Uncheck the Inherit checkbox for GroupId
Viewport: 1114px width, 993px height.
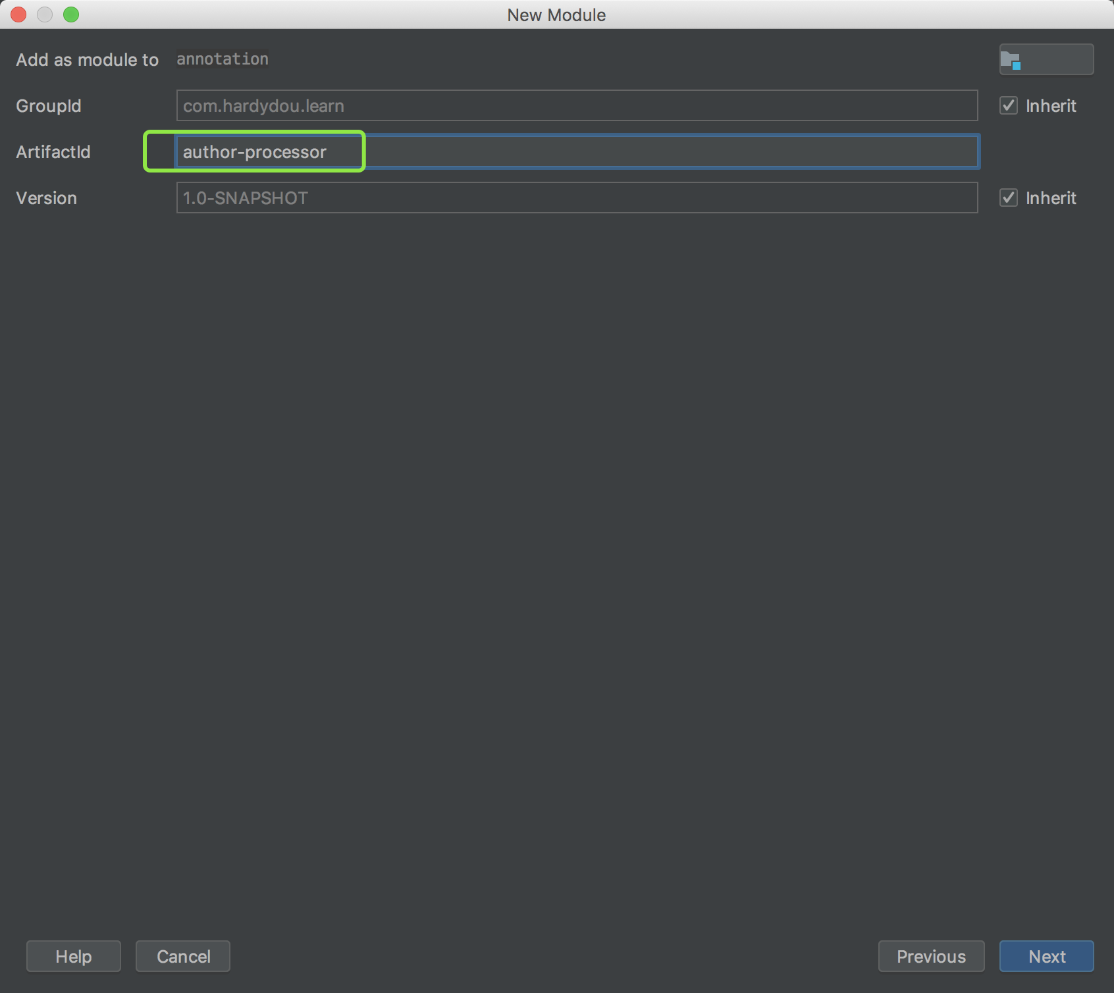tap(1009, 105)
